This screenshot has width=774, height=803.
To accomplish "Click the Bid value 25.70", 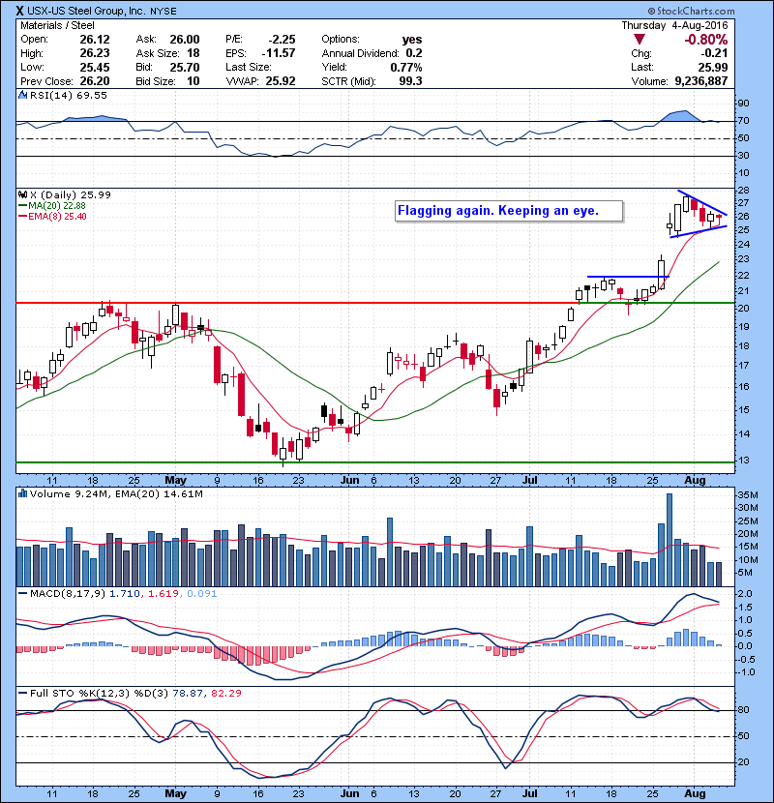I will click(x=185, y=67).
